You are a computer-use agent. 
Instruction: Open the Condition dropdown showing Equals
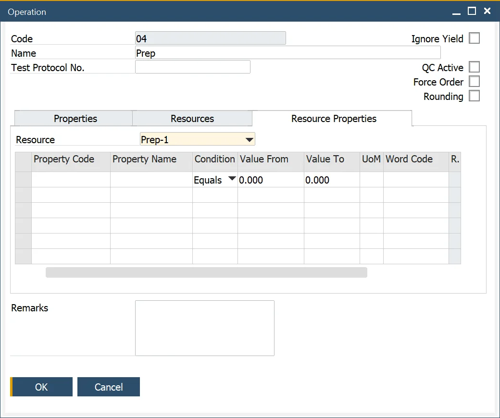[232, 178]
